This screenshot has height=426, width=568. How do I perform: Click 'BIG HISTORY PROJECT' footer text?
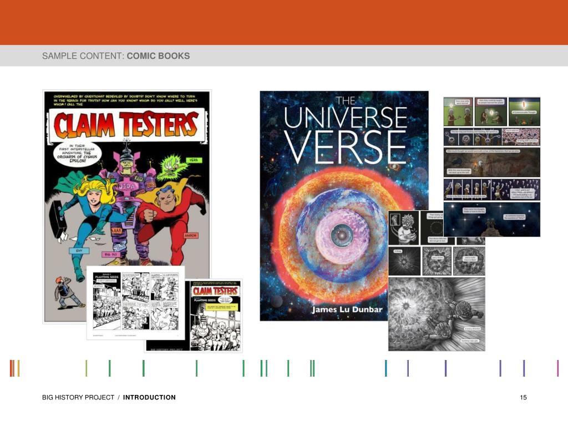[78, 397]
